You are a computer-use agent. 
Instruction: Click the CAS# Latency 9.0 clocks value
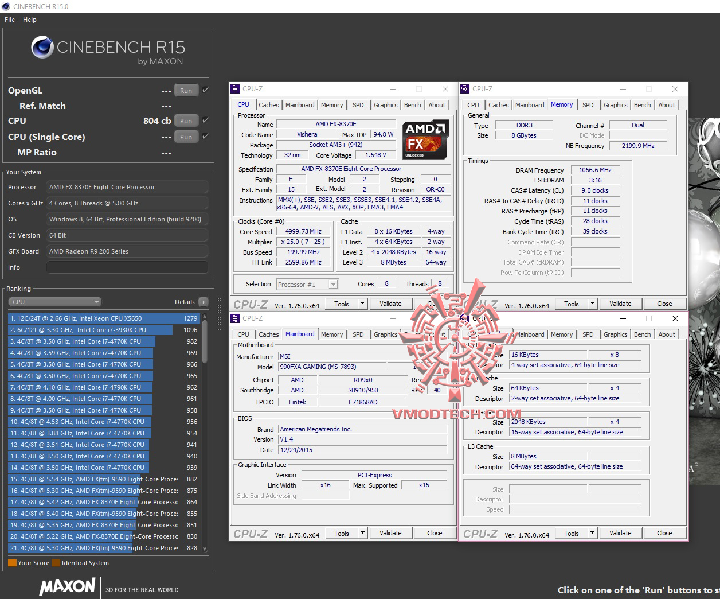[x=595, y=190]
